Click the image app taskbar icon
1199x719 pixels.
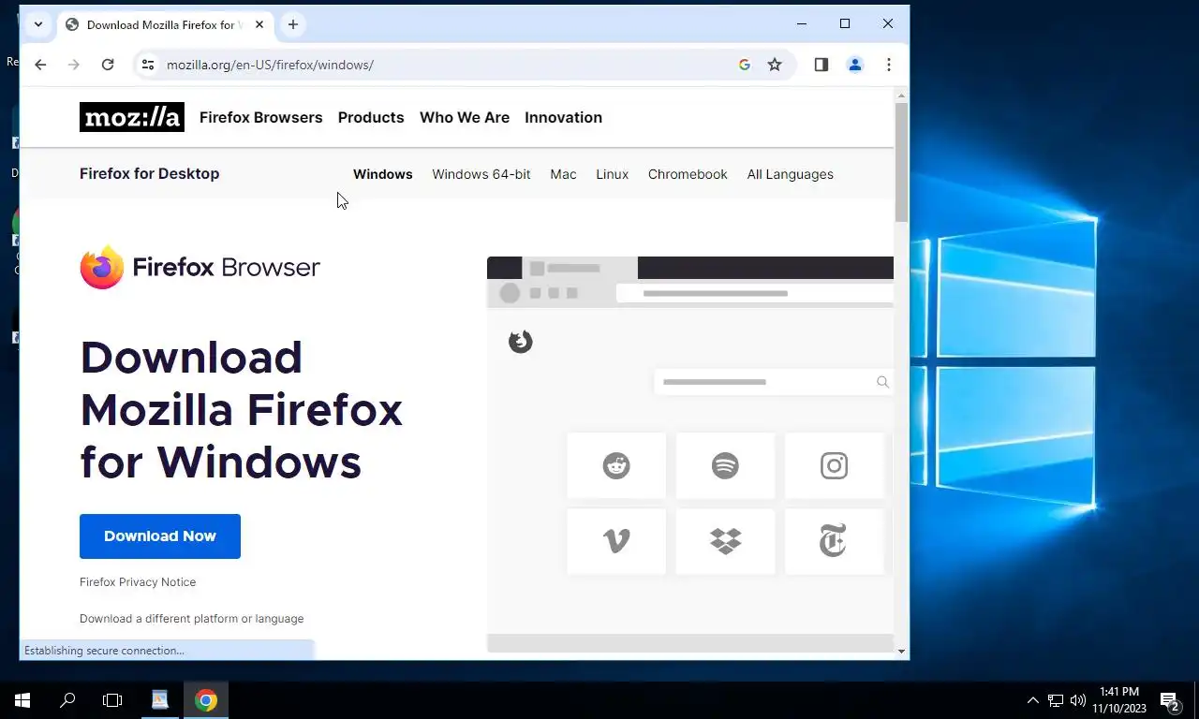160,700
